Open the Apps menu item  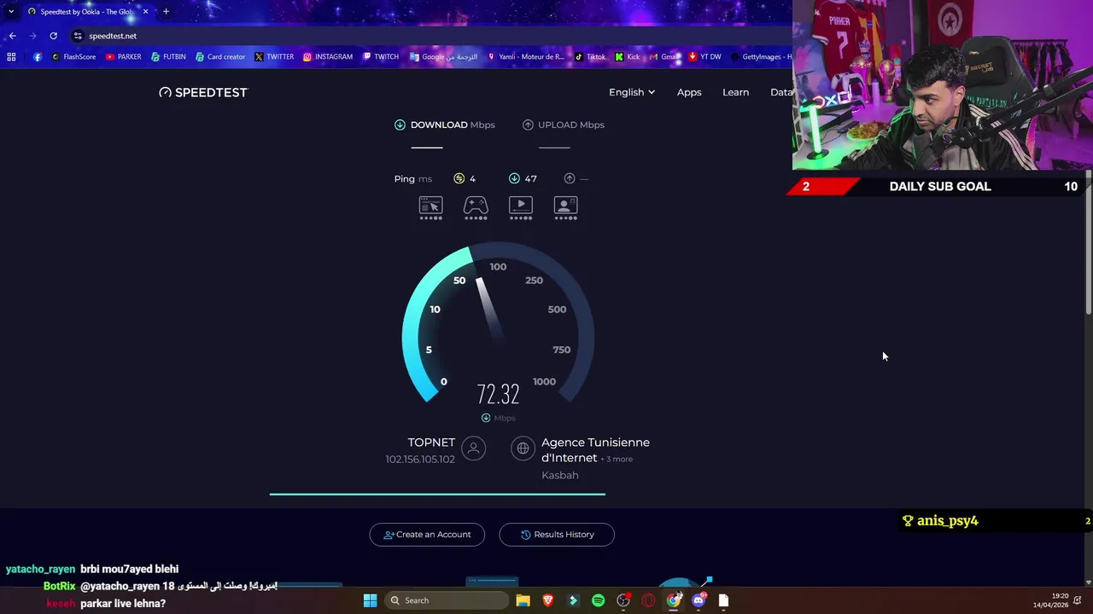pyautogui.click(x=689, y=92)
